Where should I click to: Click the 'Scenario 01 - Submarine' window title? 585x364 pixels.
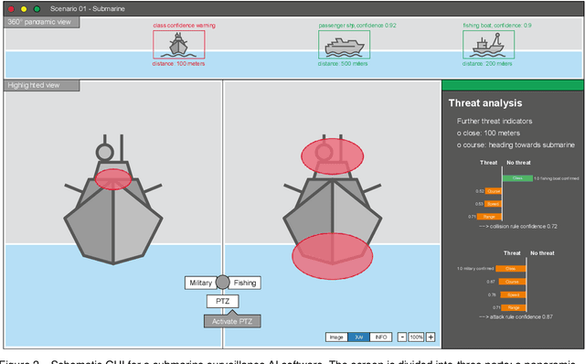point(88,9)
